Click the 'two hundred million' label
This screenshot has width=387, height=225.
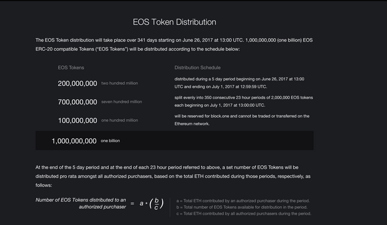coord(120,83)
